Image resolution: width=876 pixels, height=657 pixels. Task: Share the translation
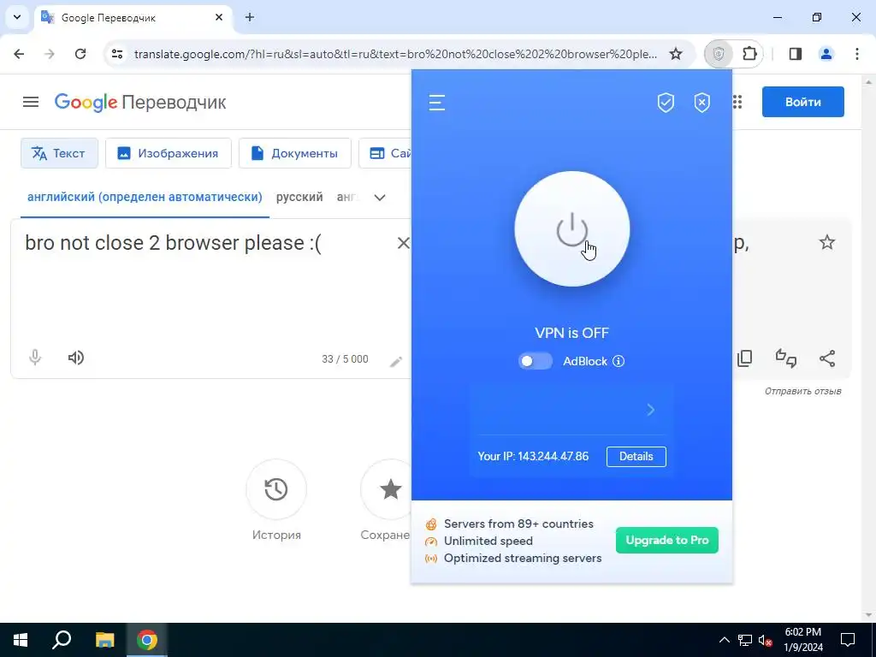click(x=827, y=358)
